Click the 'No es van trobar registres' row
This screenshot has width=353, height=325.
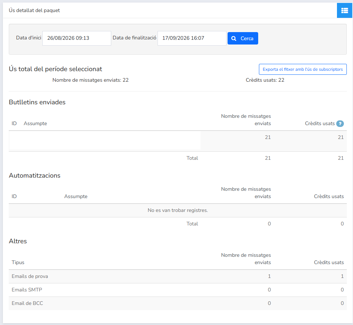pyautogui.click(x=178, y=210)
